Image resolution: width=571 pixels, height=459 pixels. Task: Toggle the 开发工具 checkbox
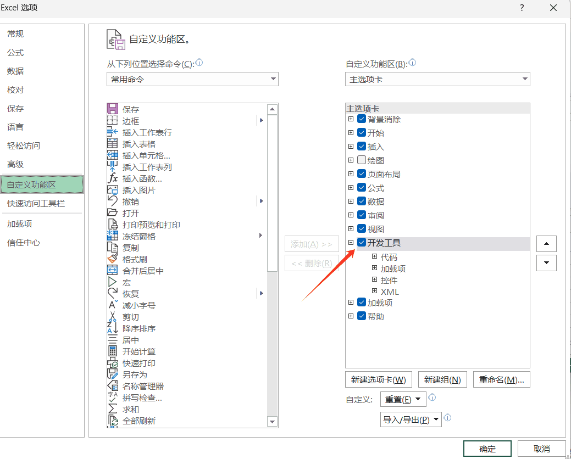(x=362, y=242)
